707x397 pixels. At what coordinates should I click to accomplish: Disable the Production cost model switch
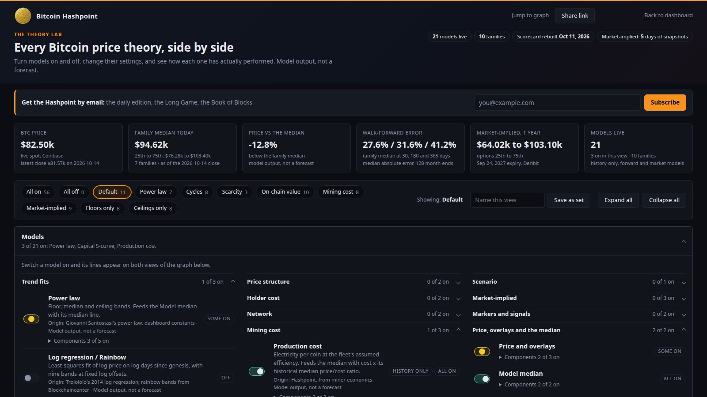[257, 371]
